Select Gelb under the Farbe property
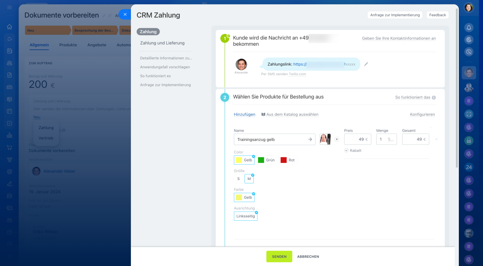This screenshot has height=266, width=483. (x=244, y=197)
